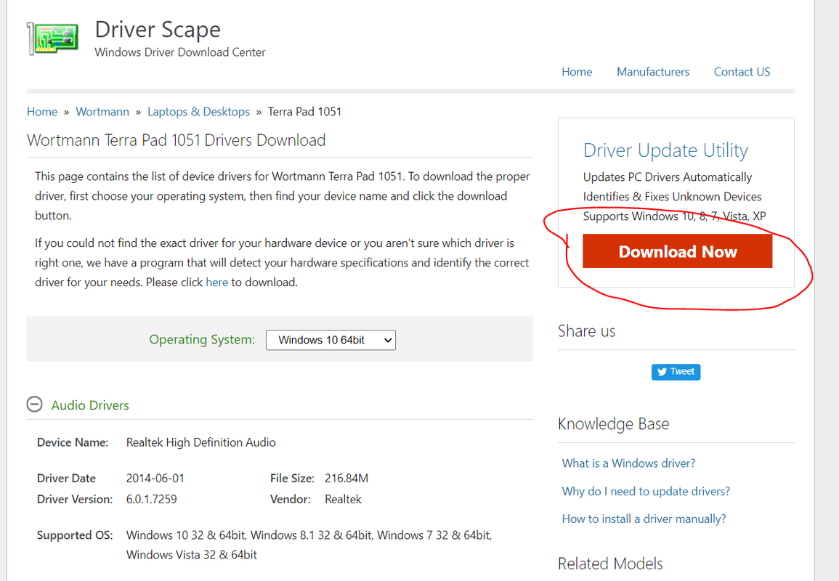Click the Driver Scape site title
The height and width of the screenshot is (581, 839).
[x=158, y=30]
